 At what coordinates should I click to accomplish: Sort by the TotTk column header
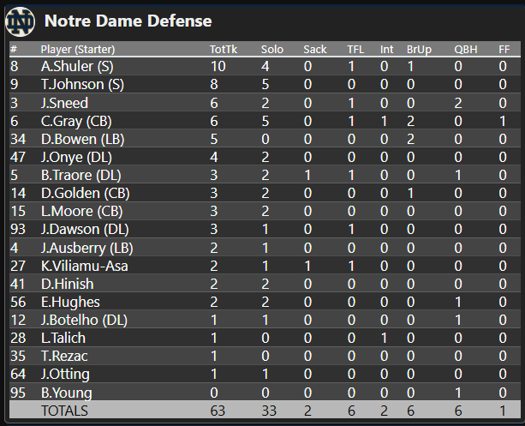pos(220,49)
